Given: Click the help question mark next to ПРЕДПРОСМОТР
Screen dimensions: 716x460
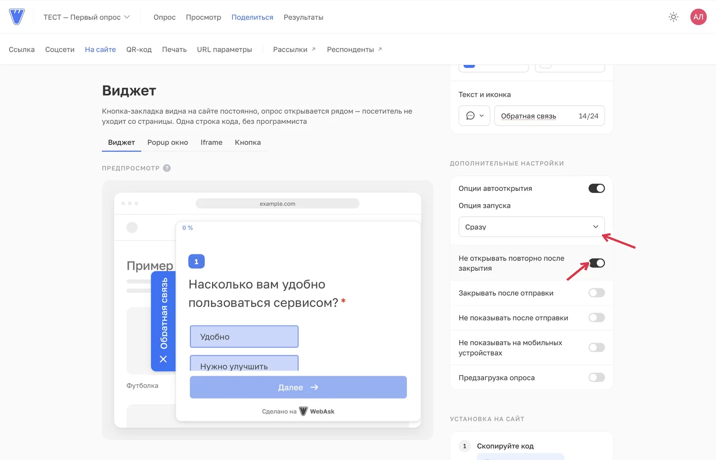Looking at the screenshot, I should [x=167, y=168].
